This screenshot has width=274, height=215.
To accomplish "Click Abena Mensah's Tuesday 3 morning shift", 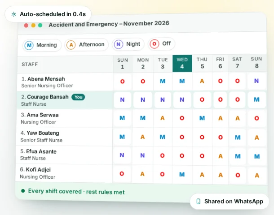I will [x=163, y=82].
